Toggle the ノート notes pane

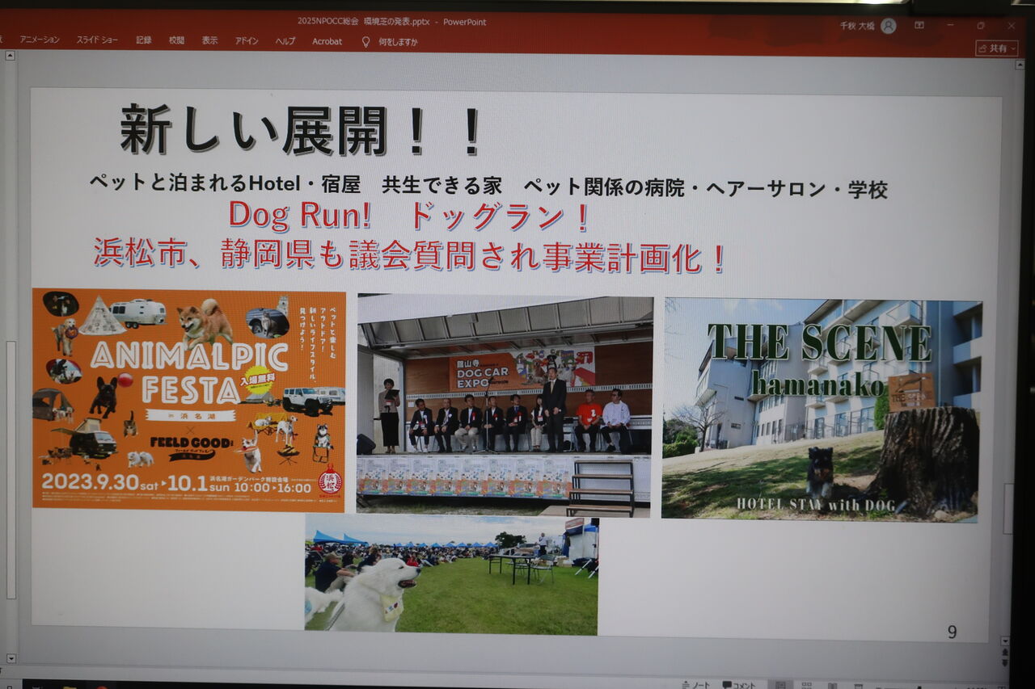point(695,685)
